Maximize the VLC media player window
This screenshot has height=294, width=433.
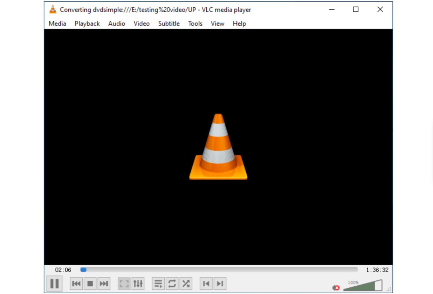click(x=356, y=9)
